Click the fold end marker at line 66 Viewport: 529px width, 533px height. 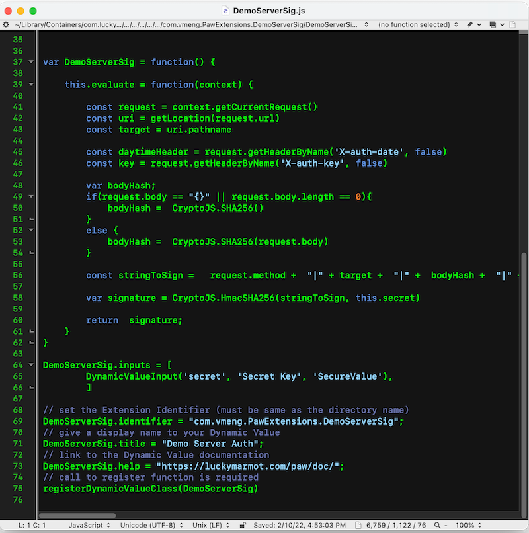pos(31,387)
